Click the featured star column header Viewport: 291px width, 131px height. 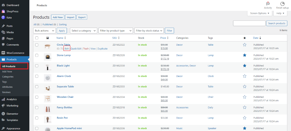pyautogui.click(x=245, y=38)
